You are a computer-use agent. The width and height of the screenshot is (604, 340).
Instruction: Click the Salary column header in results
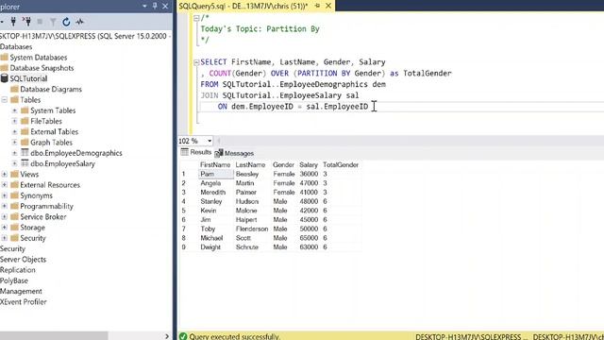(309, 164)
